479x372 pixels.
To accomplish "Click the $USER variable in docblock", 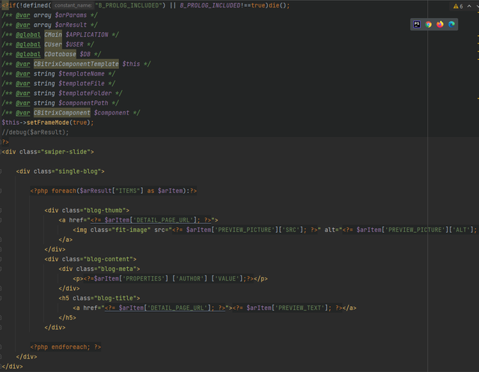I will click(75, 45).
